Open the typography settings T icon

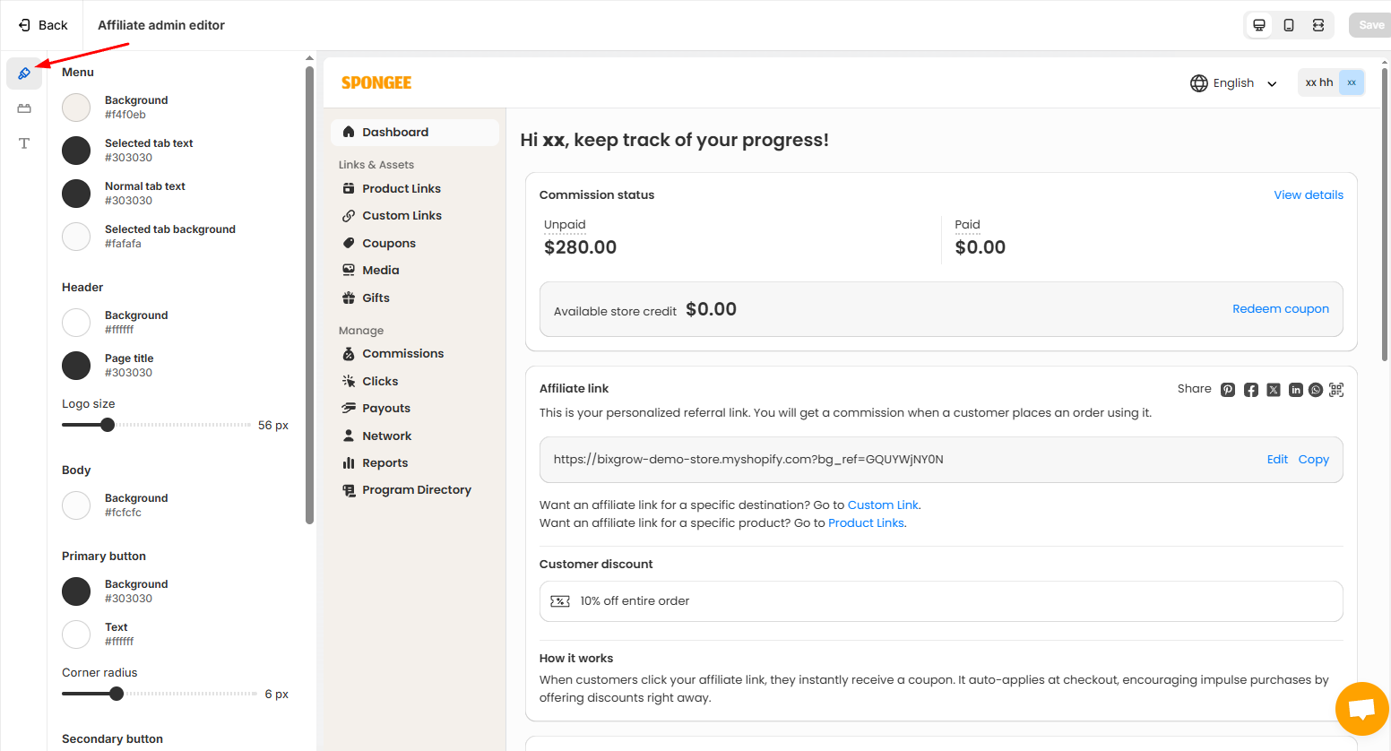(x=24, y=143)
